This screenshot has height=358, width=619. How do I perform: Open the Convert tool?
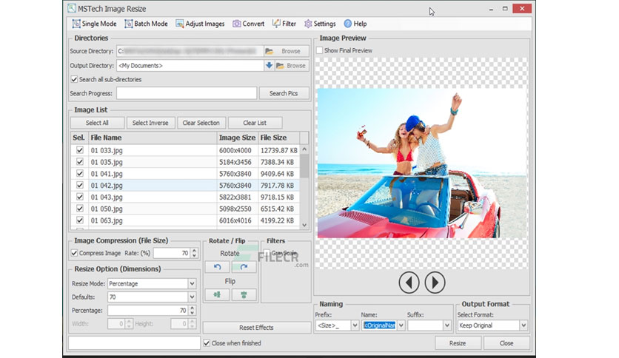coord(248,24)
